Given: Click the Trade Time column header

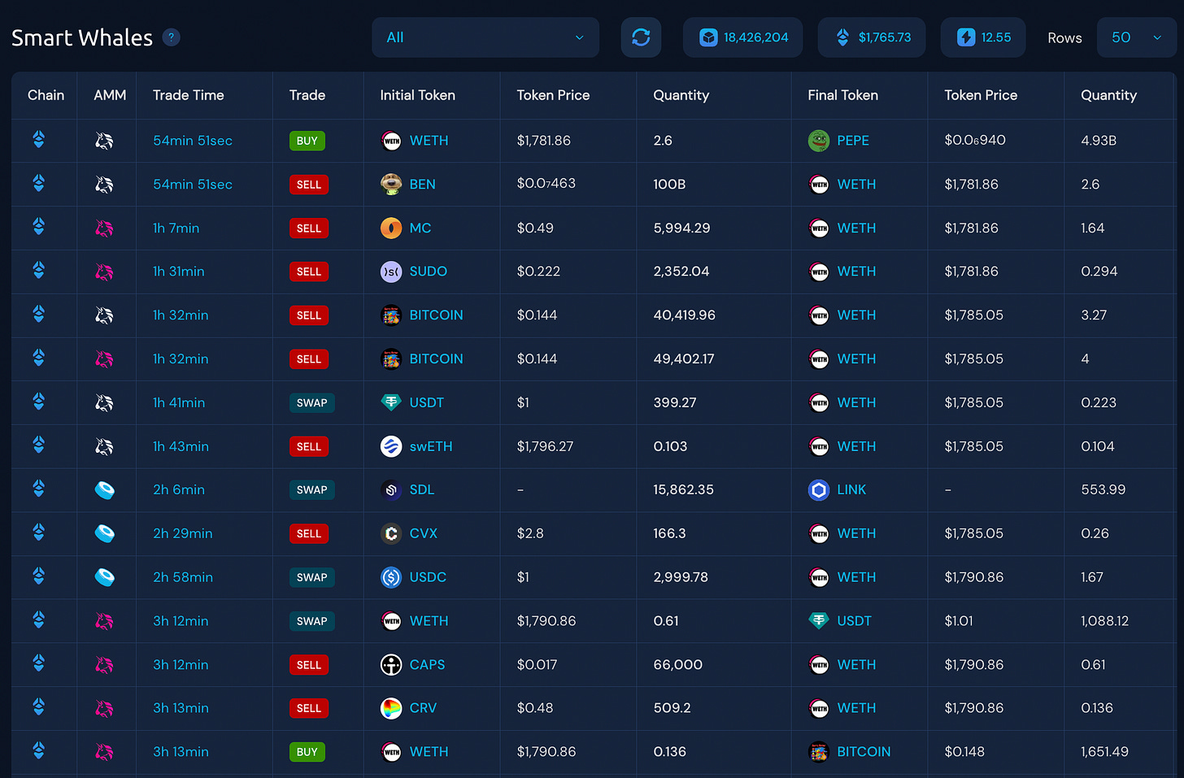Looking at the screenshot, I should pos(188,95).
